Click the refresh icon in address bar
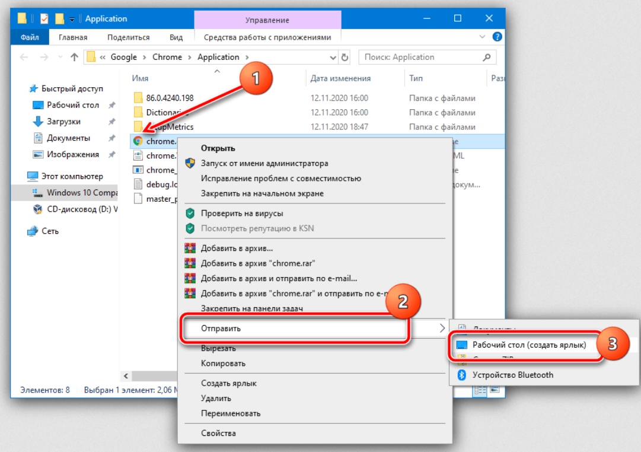 pyautogui.click(x=345, y=58)
